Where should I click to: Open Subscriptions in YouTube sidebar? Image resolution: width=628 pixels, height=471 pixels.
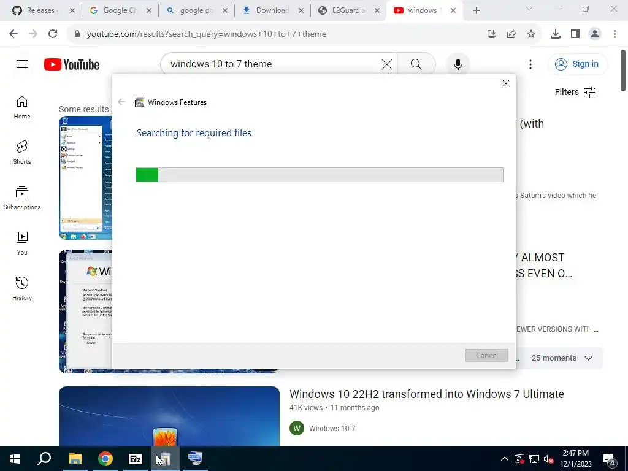click(22, 198)
